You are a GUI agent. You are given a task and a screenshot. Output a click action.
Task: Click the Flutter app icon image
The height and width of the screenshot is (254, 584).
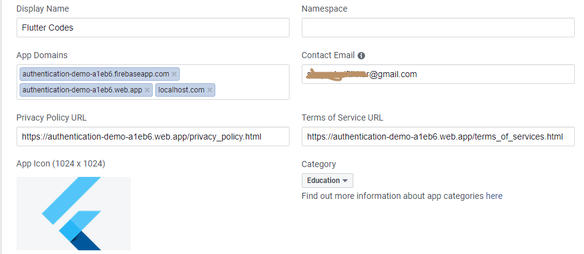click(x=74, y=213)
